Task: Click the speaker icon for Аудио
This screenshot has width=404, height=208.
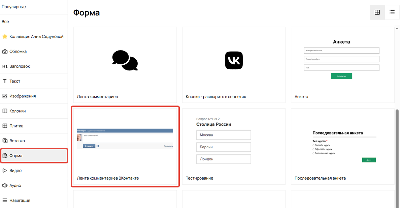Action: tap(5, 185)
